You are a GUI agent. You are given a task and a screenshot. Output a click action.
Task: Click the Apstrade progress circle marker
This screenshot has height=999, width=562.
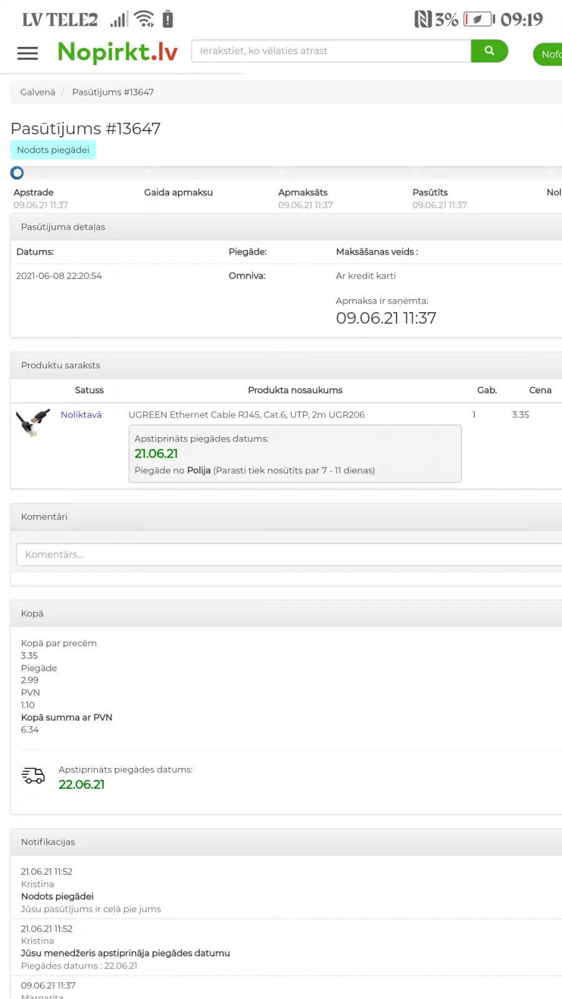click(x=17, y=173)
